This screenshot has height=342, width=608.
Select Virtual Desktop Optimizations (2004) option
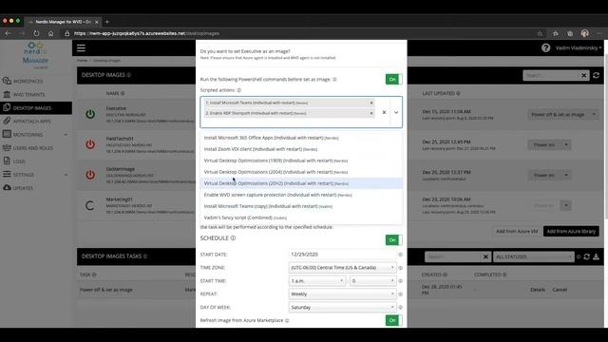pos(301,172)
